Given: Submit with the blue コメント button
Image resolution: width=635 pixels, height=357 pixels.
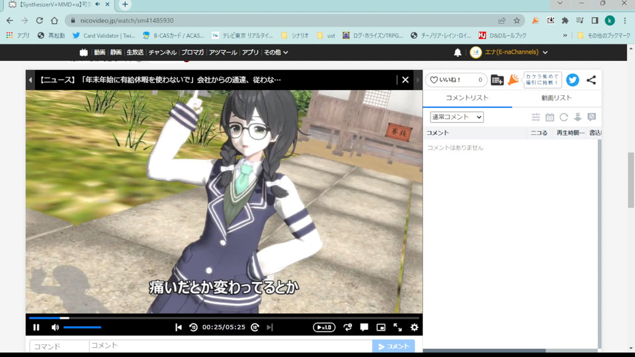Looking at the screenshot, I should point(393,346).
